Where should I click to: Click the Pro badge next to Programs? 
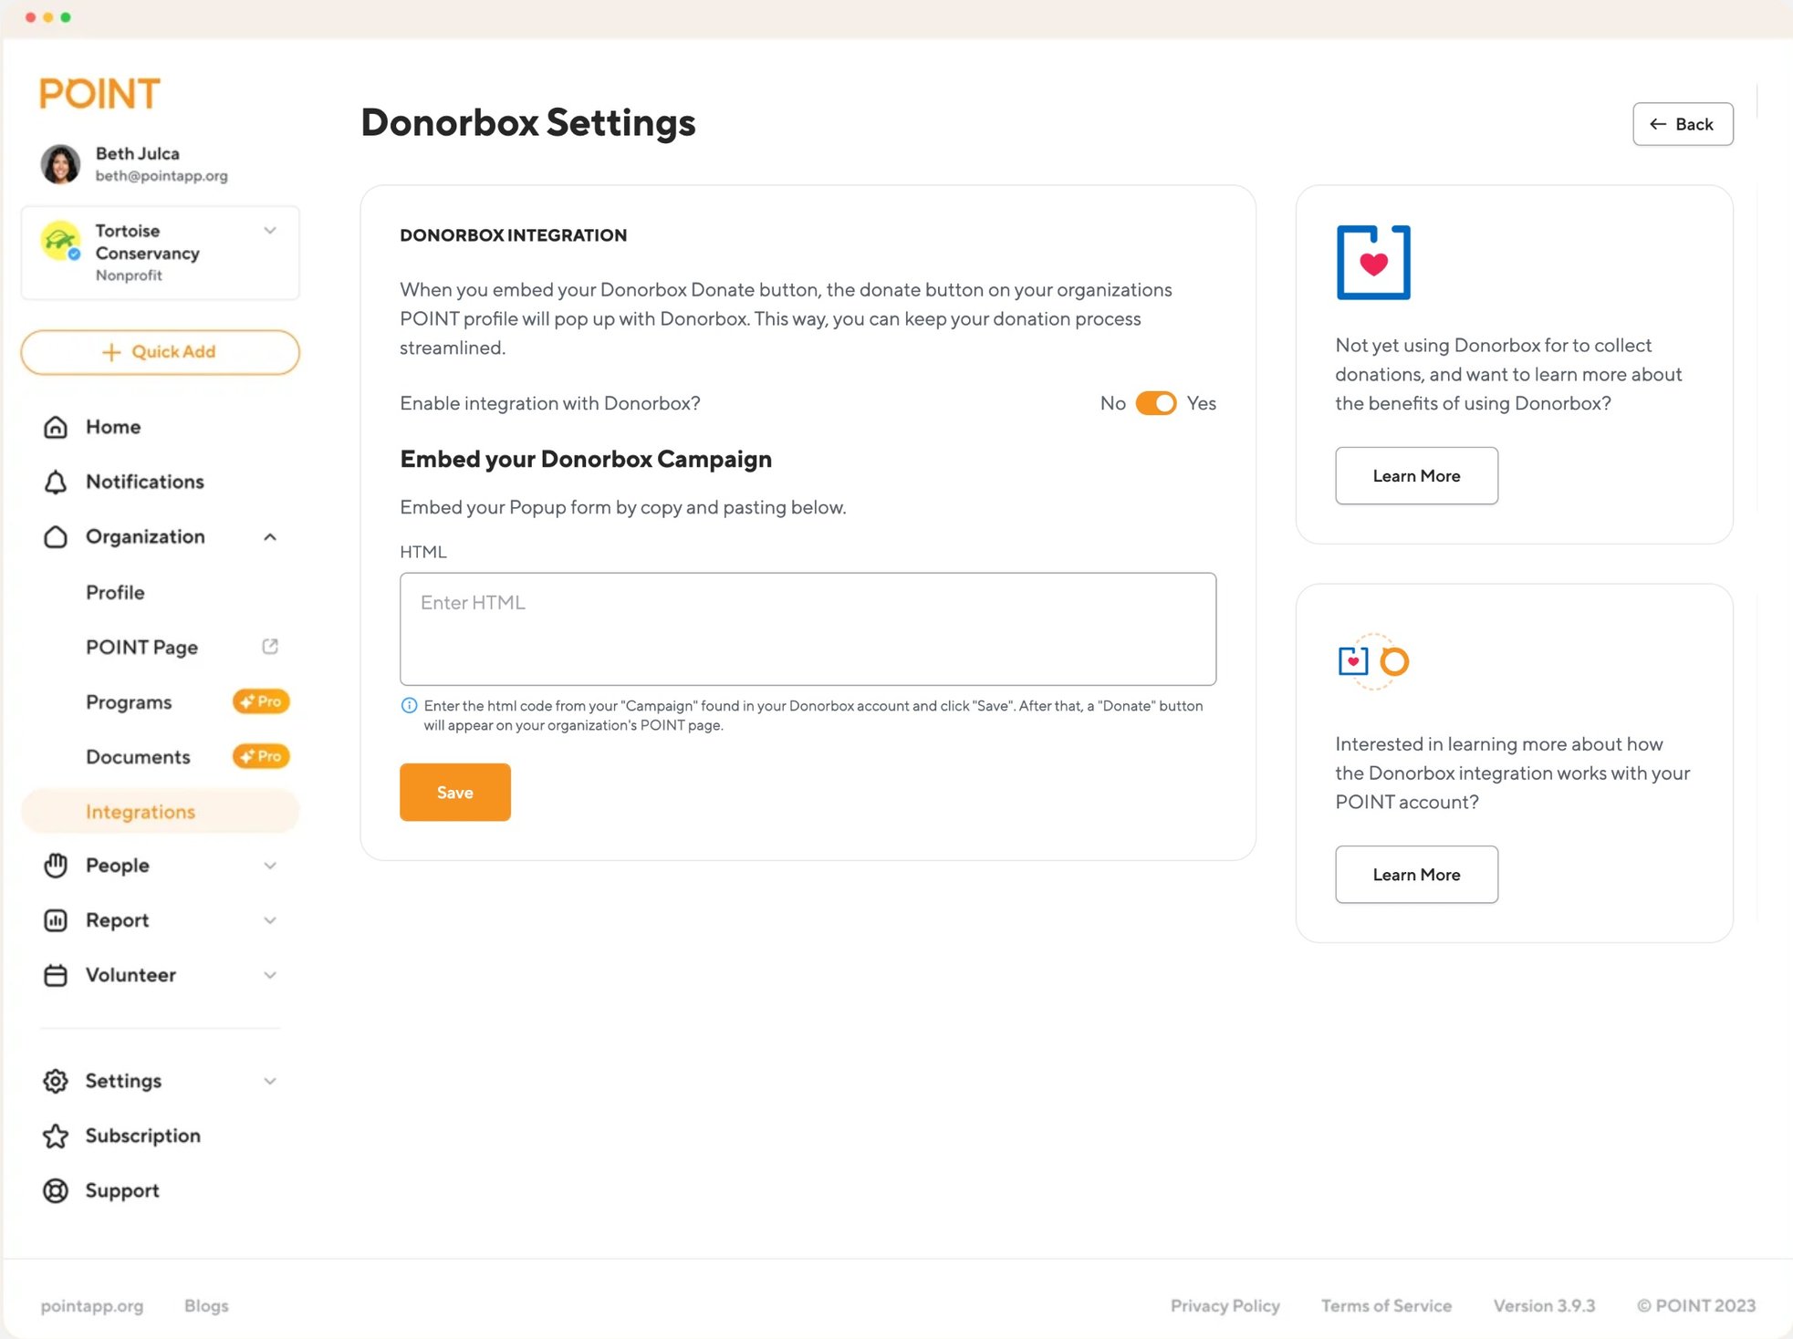click(260, 701)
